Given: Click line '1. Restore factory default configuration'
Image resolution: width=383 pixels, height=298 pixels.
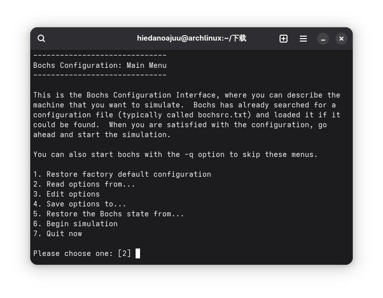Looking at the screenshot, I should (122, 174).
